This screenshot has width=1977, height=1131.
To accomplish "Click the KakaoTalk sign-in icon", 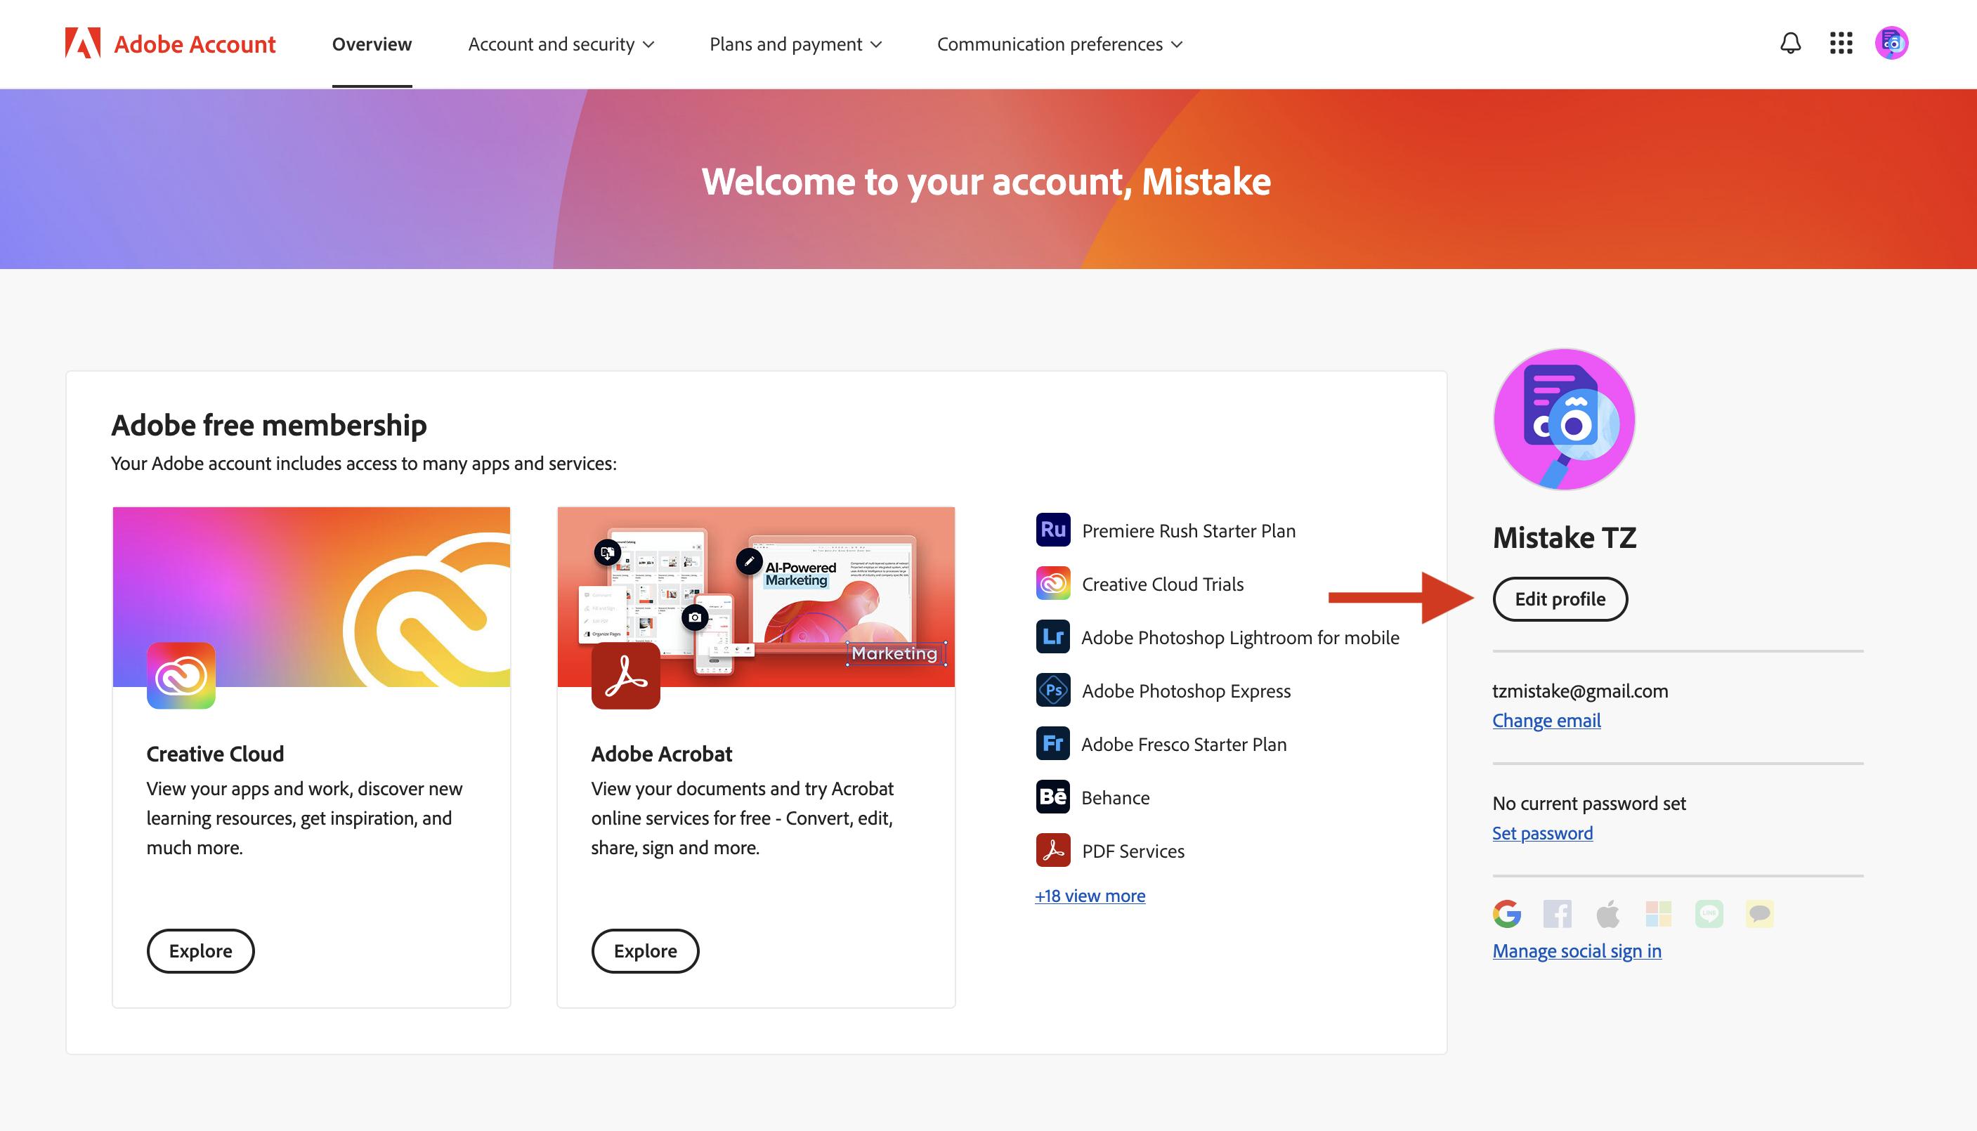I will [1759, 913].
